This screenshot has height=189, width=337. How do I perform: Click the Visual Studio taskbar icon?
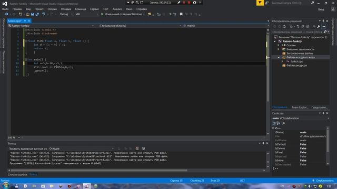[x=87, y=186]
